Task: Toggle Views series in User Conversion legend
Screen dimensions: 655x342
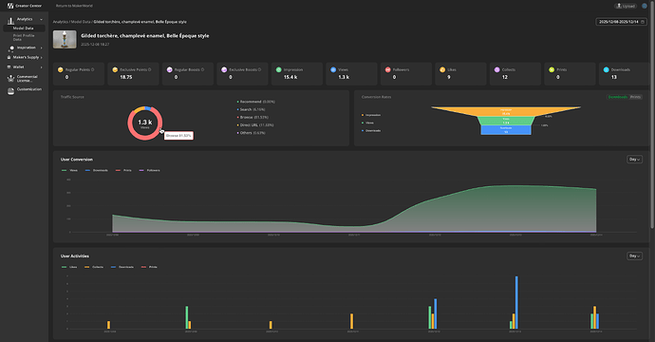Action: click(69, 171)
